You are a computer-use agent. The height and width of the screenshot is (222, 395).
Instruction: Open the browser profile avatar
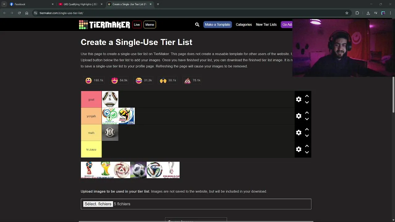click(383, 13)
